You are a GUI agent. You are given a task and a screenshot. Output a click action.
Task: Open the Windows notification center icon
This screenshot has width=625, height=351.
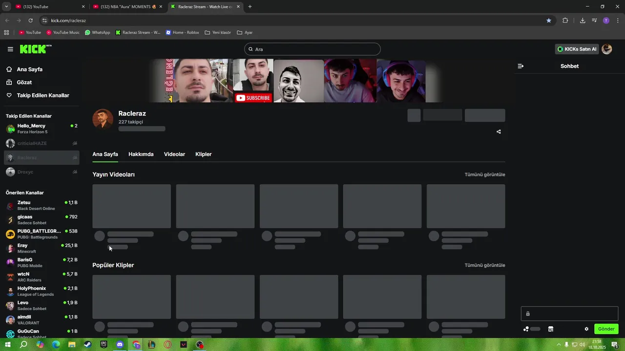coord(614,345)
